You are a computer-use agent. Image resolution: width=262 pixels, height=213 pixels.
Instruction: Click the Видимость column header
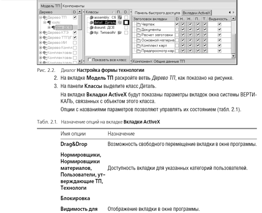[219, 19]
